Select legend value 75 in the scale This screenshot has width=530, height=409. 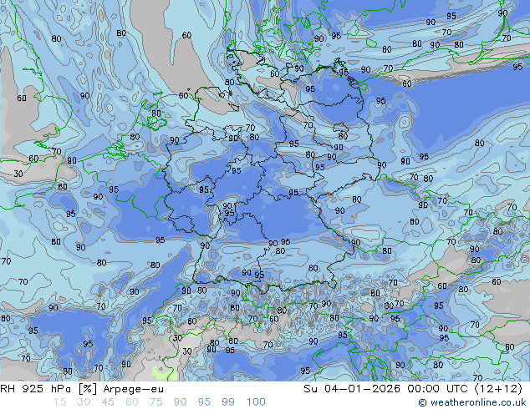coord(155,402)
